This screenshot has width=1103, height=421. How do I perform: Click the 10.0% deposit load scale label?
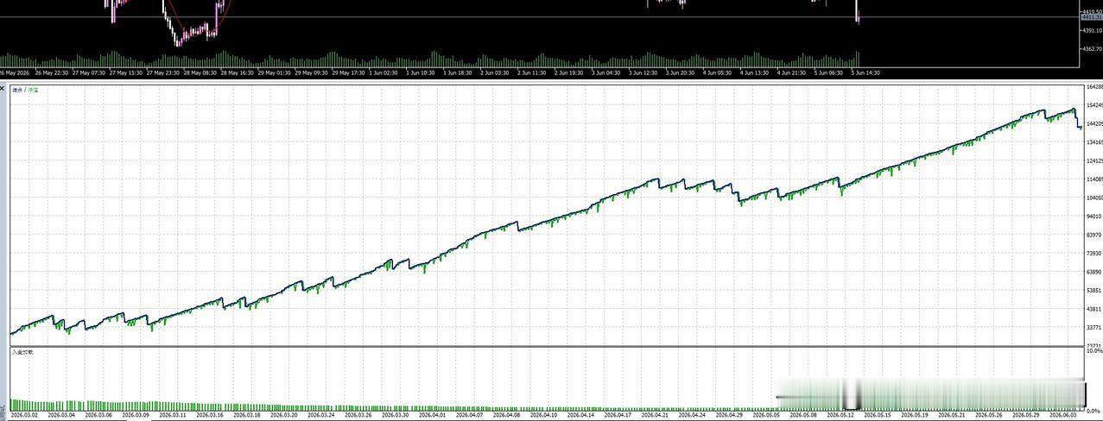coord(1093,351)
